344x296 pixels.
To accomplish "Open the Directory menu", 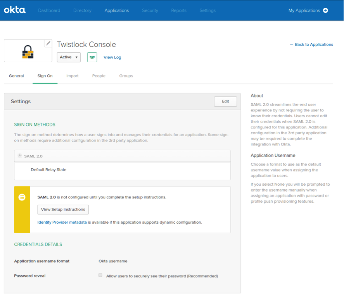I will (82, 10).
